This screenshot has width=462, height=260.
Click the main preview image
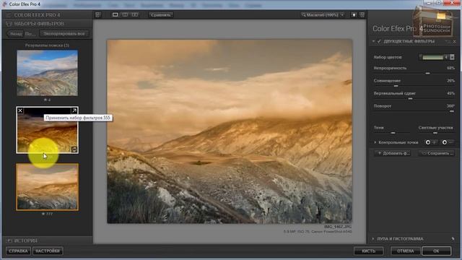(230, 131)
